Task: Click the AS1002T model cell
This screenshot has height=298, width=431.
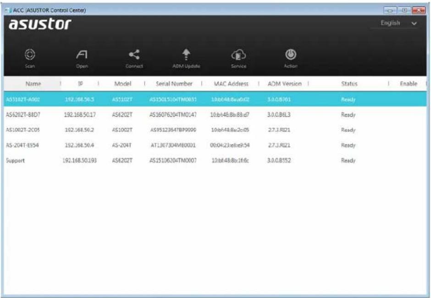Action: [122, 130]
